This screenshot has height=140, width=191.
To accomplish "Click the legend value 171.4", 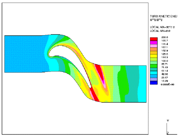I will coord(165,44).
